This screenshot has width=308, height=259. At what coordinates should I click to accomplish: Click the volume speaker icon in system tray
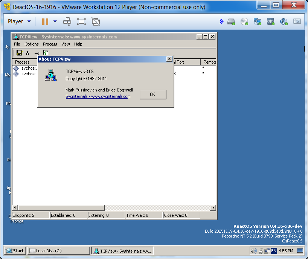coord(253,251)
